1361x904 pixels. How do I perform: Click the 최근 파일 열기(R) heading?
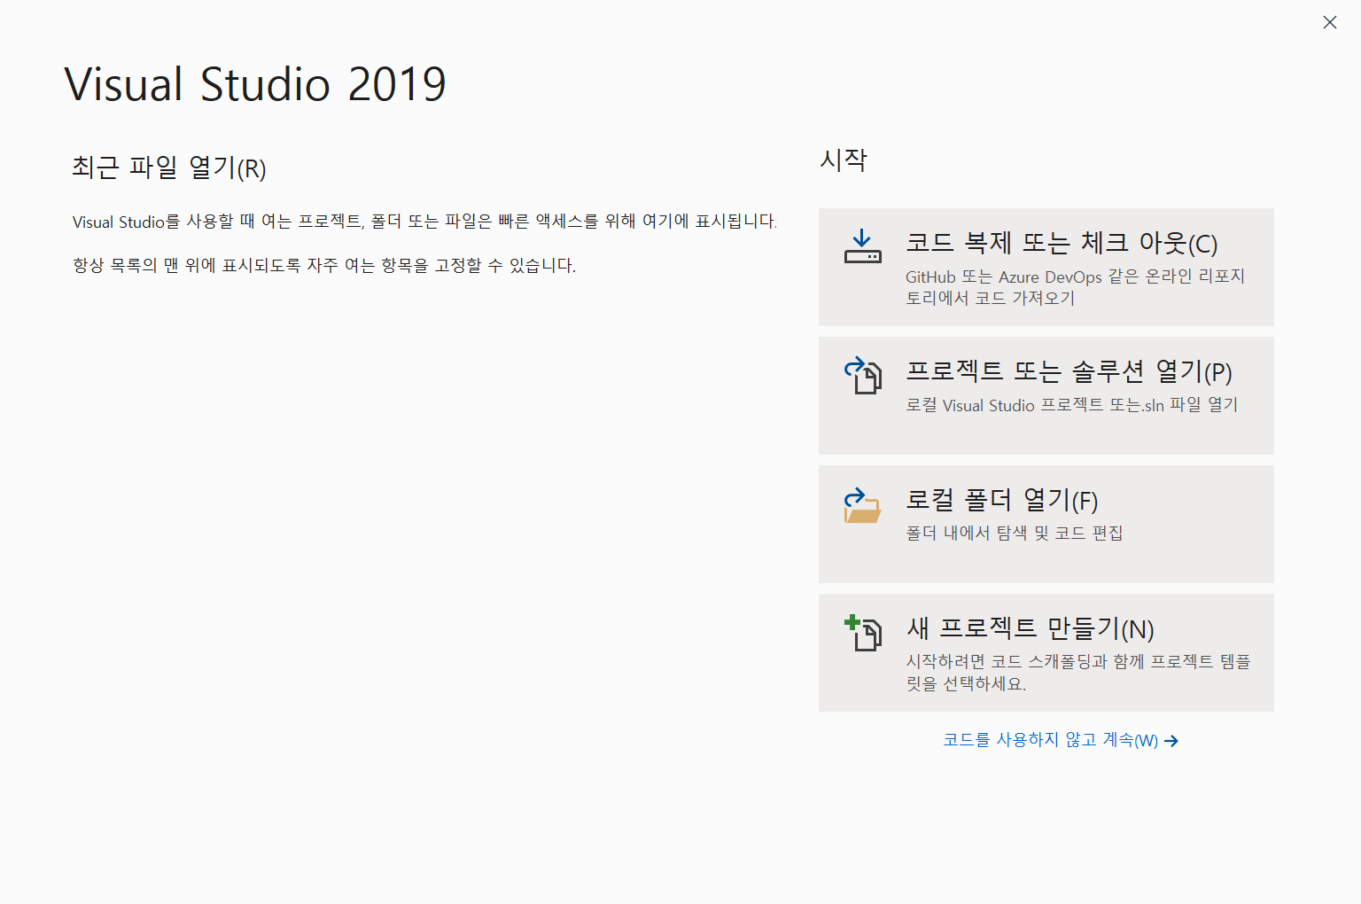[x=169, y=167]
